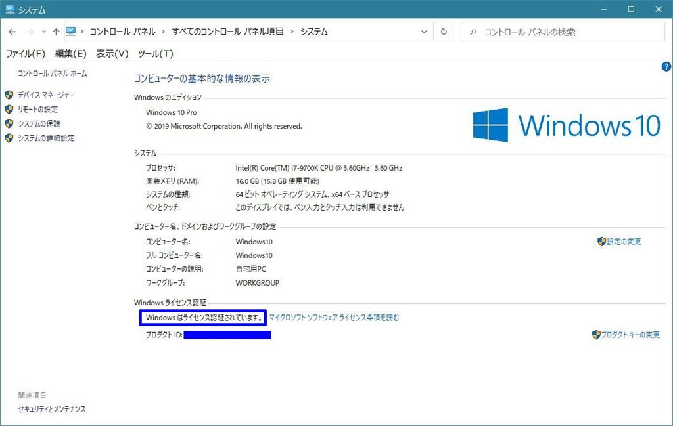
Task: Click shield icon beside システムの保護
Action: click(x=9, y=123)
